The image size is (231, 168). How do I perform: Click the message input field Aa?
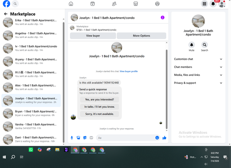click(x=126, y=138)
